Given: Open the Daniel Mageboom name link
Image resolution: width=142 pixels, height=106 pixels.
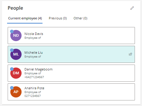Looking at the screenshot, I should pos(38,69).
